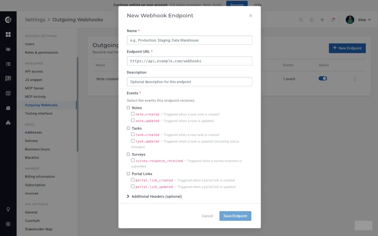Image resolution: width=378 pixels, height=236 pixels.
Task: Click the recent history clock icon
Action: tap(312, 20)
